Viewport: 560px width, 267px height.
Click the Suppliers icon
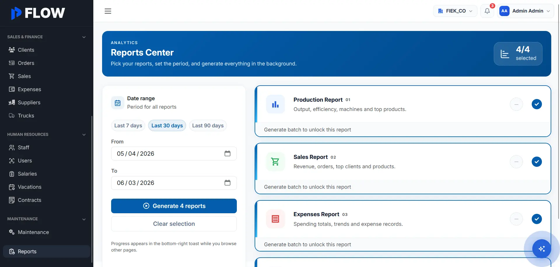pyautogui.click(x=12, y=103)
